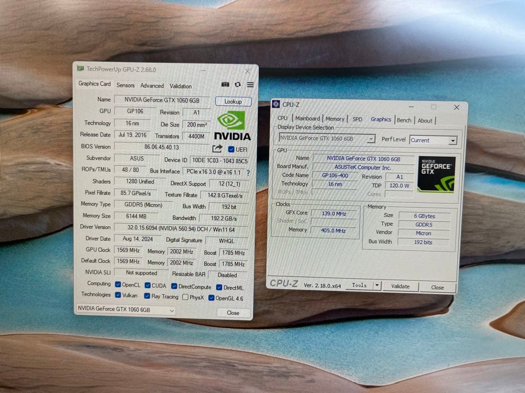Click the question mark beside Bus Interface
The width and height of the screenshot is (525, 393).
click(x=248, y=172)
